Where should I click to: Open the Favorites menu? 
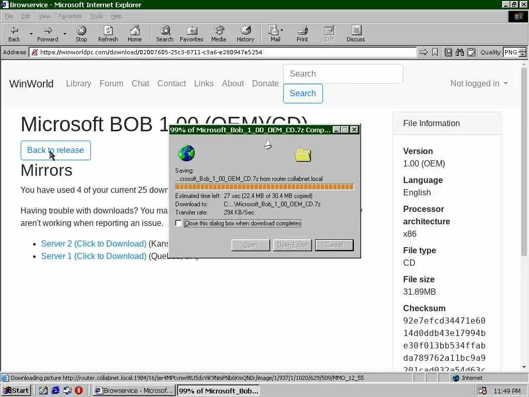(x=70, y=16)
